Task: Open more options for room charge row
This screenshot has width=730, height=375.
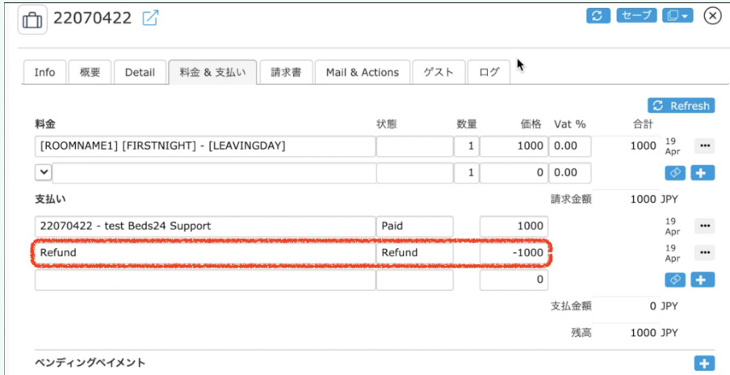Action: [705, 146]
